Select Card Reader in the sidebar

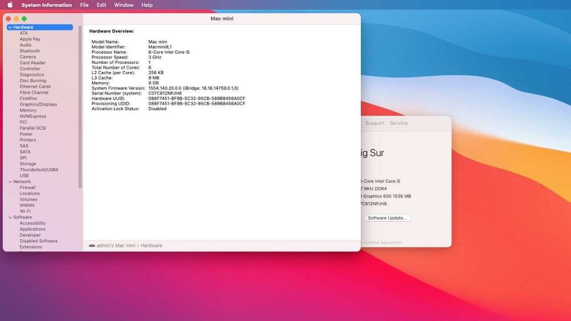tap(33, 63)
